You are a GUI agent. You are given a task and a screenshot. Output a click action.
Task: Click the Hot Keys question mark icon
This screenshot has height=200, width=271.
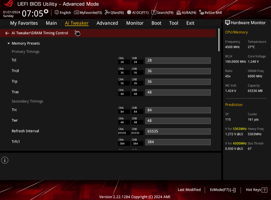pos(265,190)
